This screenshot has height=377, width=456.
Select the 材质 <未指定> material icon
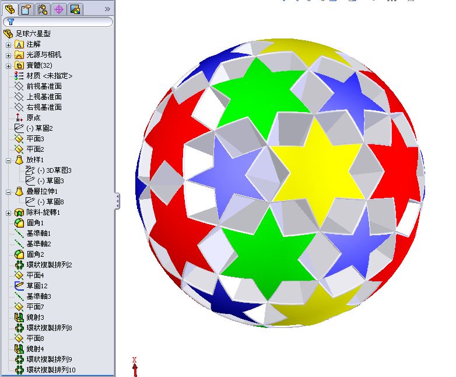point(19,76)
